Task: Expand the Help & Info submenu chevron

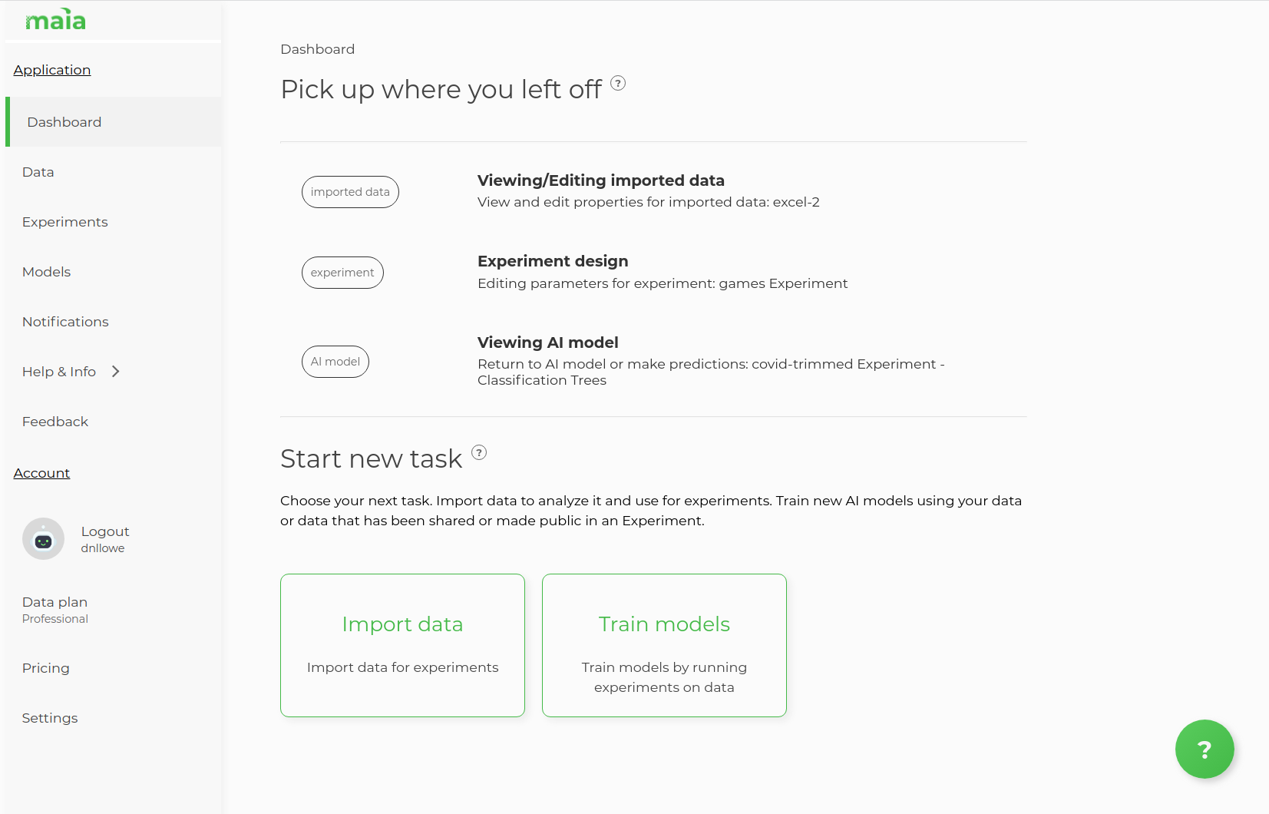Action: point(116,372)
